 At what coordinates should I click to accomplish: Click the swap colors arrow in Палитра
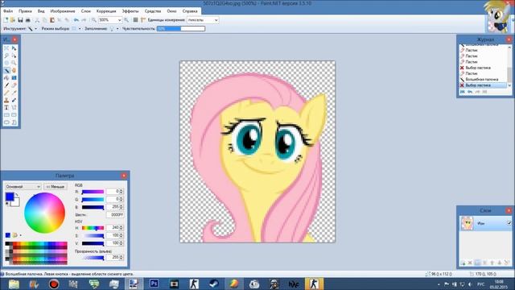point(17,195)
